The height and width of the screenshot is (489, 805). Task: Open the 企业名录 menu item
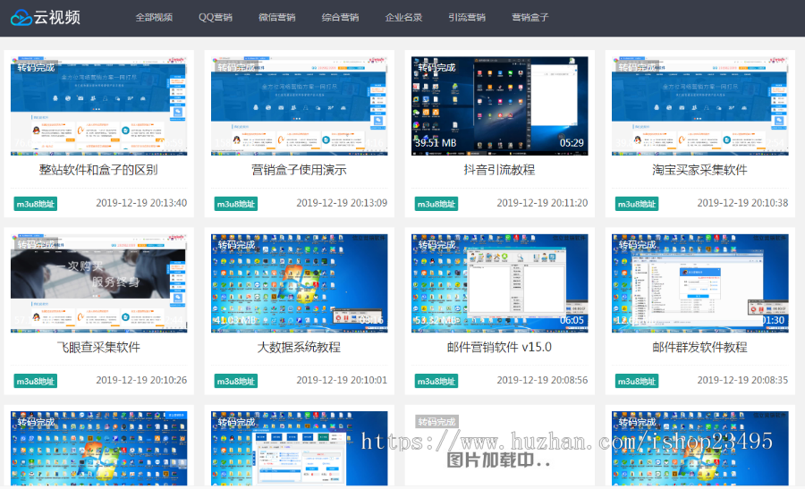(x=403, y=18)
